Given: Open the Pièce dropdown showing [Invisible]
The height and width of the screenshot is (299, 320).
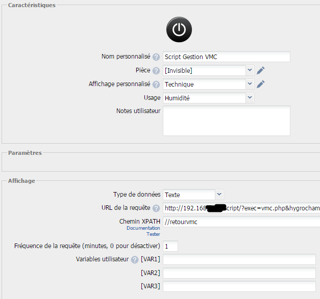Looking at the screenshot, I should 208,71.
